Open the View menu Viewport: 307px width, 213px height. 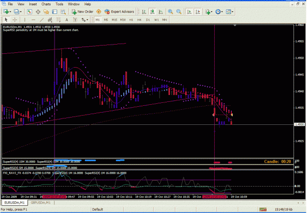coord(21,4)
